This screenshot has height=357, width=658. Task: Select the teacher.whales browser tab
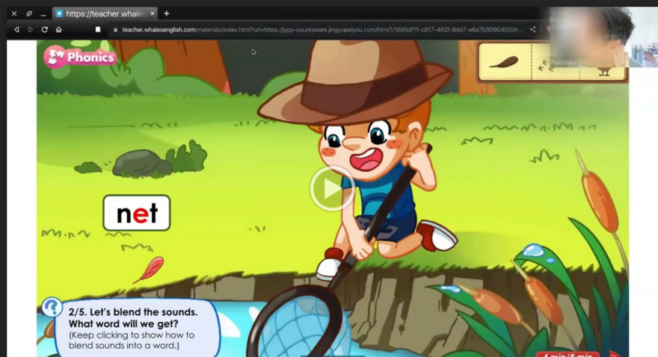[105, 13]
